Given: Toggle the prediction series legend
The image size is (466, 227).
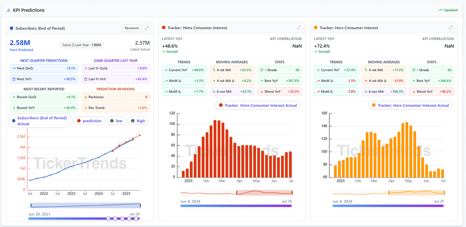Looking at the screenshot, I should pos(89,121).
